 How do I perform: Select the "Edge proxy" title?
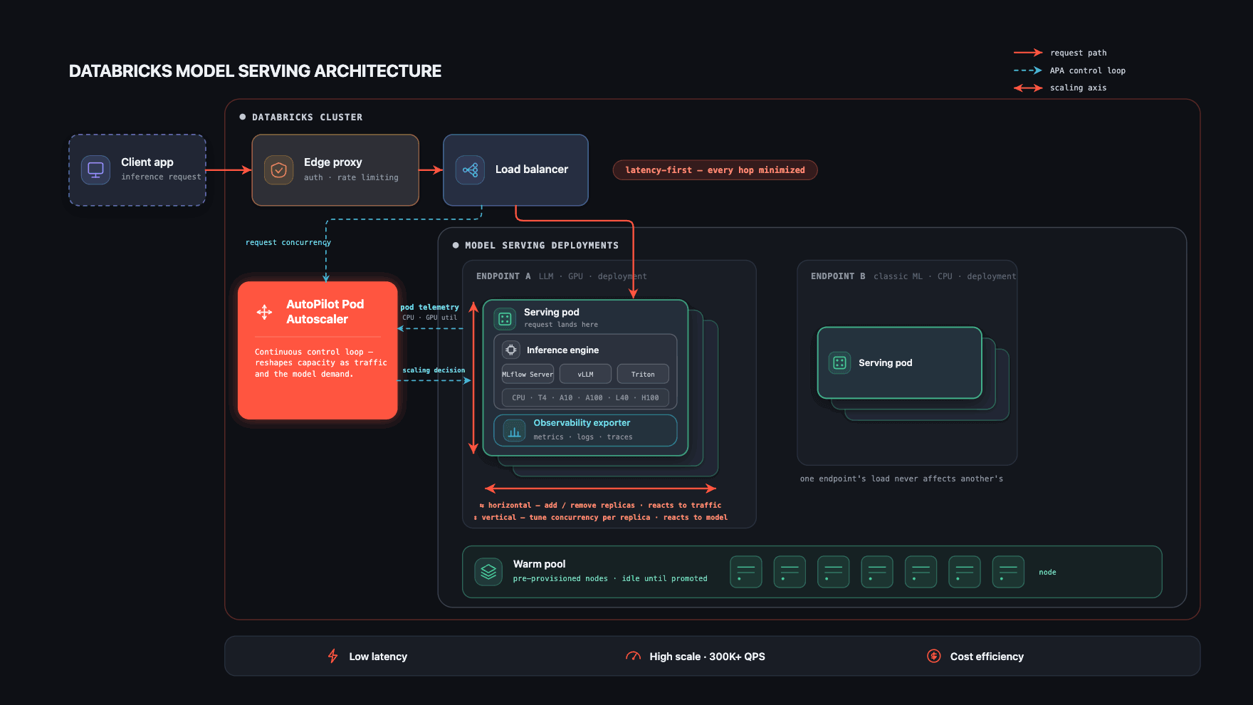333,162
